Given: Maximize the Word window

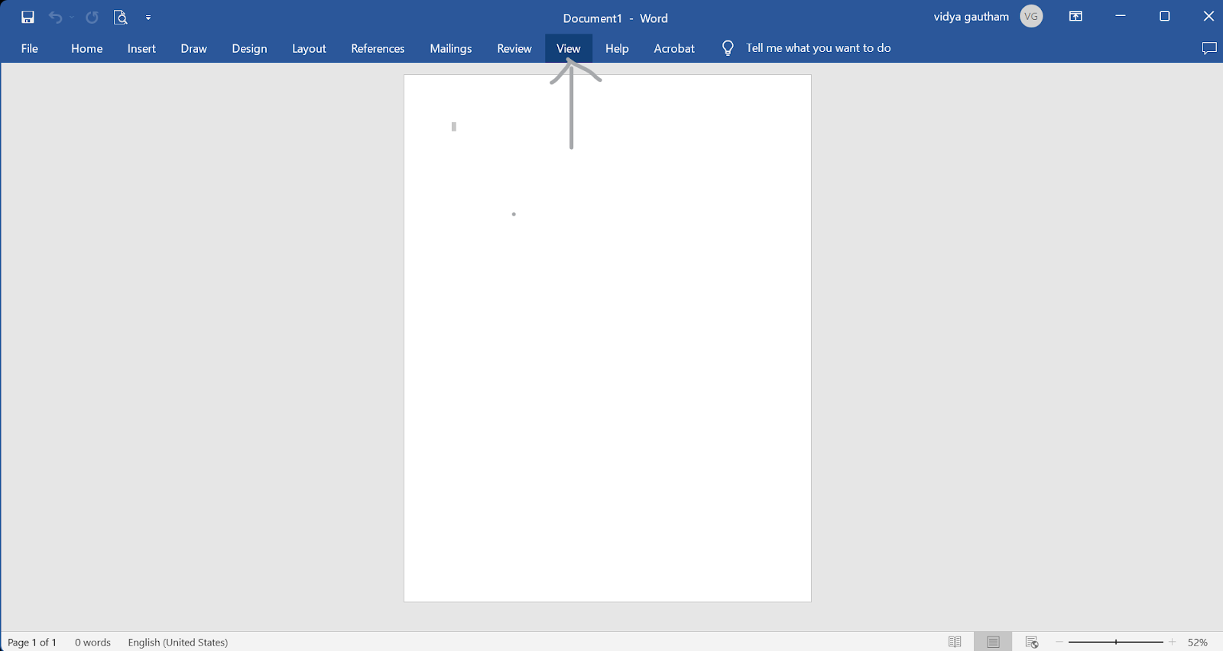Looking at the screenshot, I should (1165, 16).
